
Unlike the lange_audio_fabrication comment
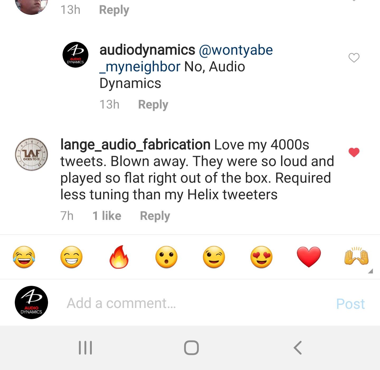pos(354,152)
